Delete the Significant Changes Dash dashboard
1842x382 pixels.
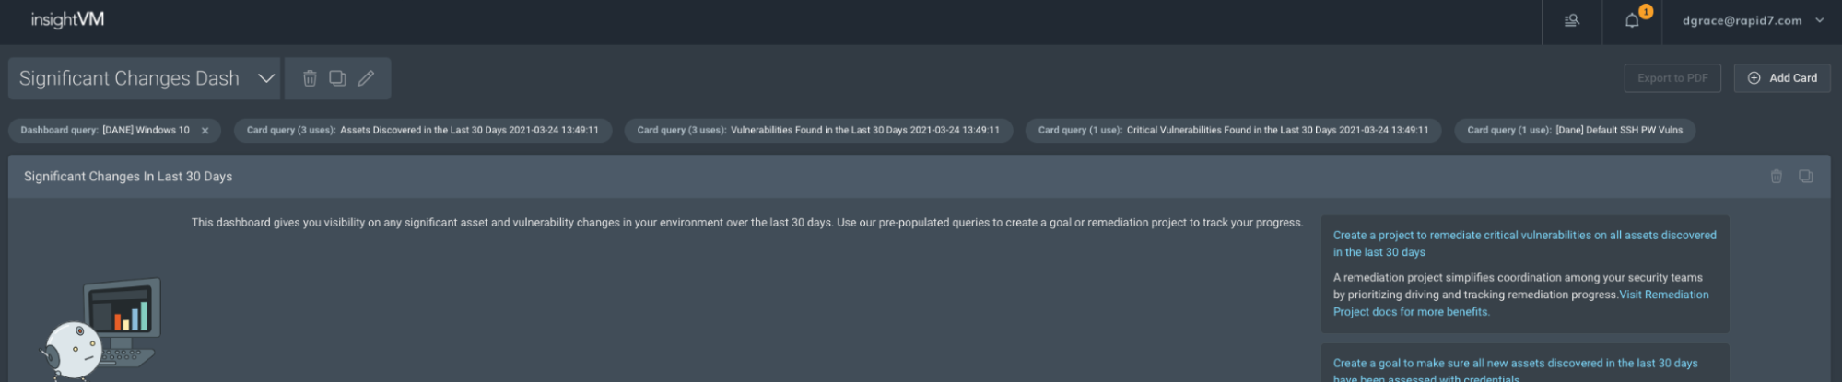[x=310, y=78]
